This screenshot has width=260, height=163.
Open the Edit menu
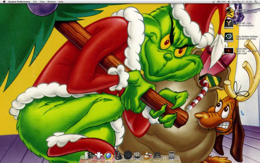(35, 2)
